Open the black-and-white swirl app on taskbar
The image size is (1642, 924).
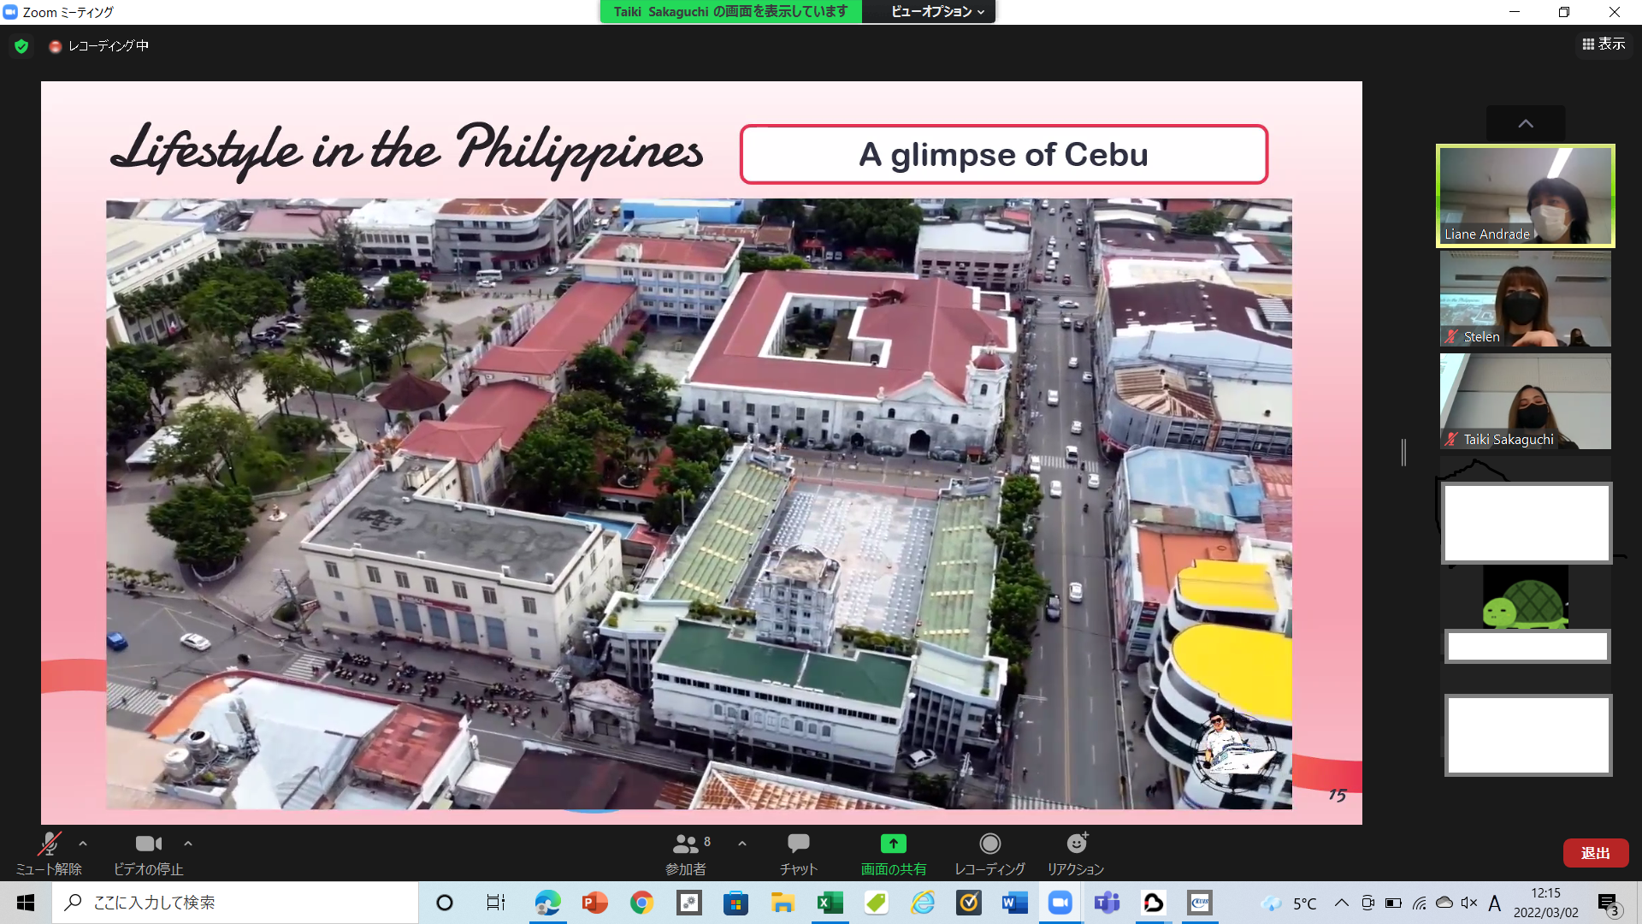[x=1154, y=903]
